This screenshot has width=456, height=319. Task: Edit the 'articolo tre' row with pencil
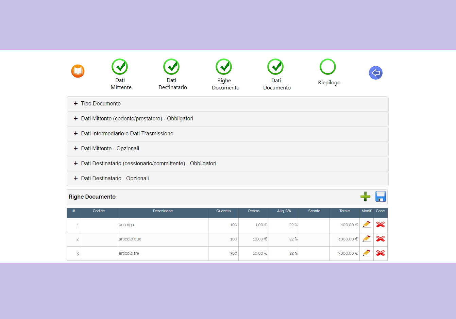(x=367, y=253)
